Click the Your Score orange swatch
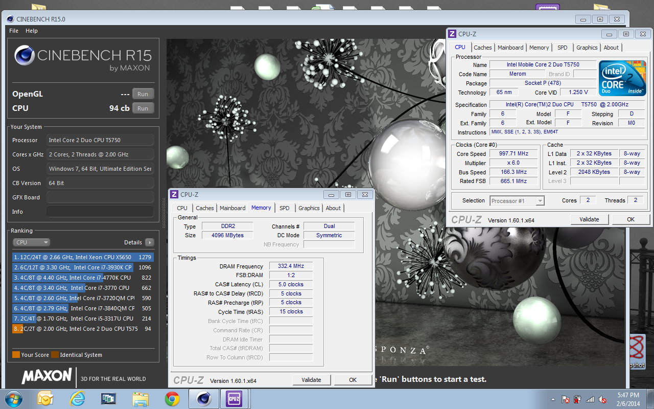 pyautogui.click(x=16, y=355)
